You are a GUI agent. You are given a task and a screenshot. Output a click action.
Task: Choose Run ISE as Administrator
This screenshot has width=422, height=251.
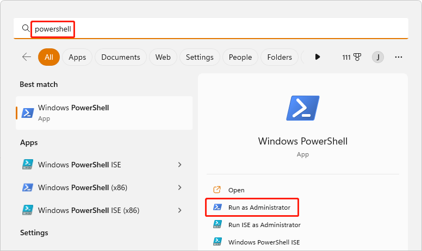tap(264, 224)
